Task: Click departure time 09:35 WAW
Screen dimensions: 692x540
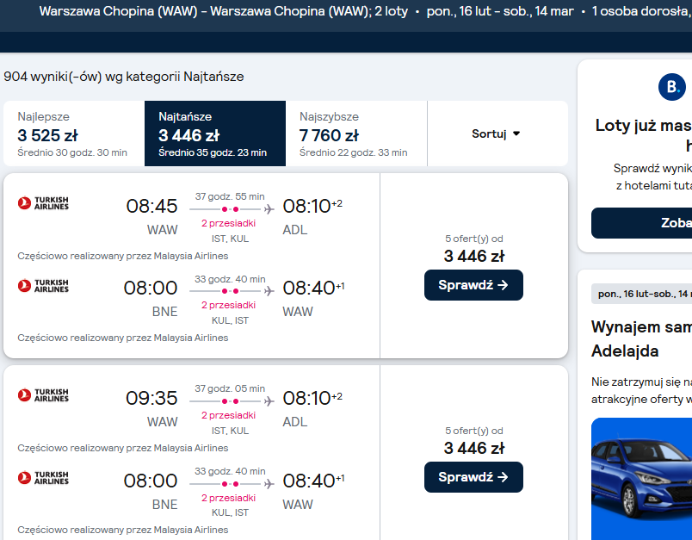Action: tap(151, 398)
